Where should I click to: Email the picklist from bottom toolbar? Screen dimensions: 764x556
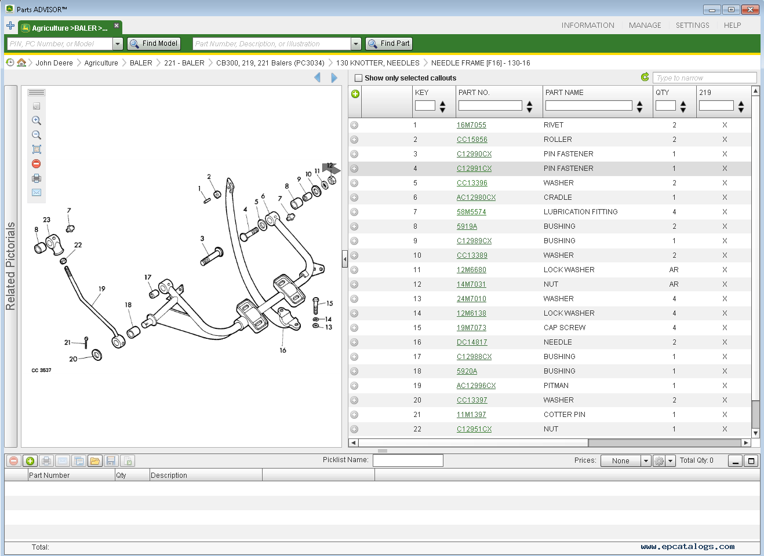click(63, 461)
